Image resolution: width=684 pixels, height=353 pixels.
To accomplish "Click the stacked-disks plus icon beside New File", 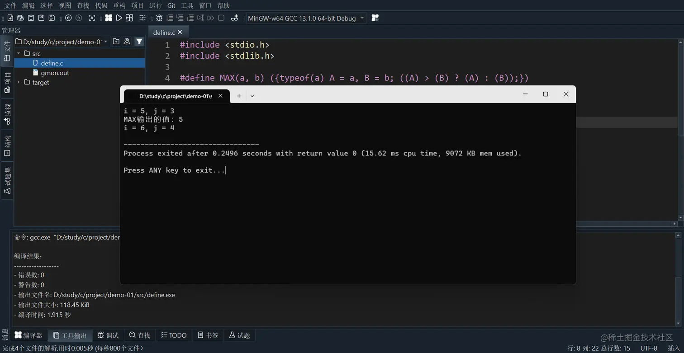I will (x=20, y=18).
